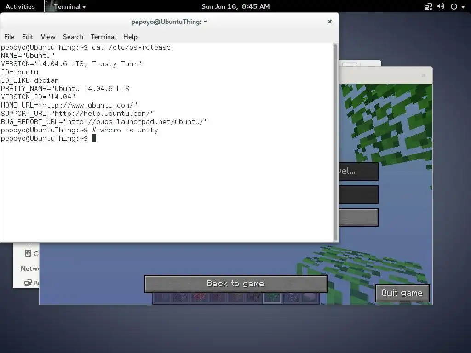Click the 'NAME="Ubuntu"' line
Viewport: 471px width, 353px height.
point(28,56)
